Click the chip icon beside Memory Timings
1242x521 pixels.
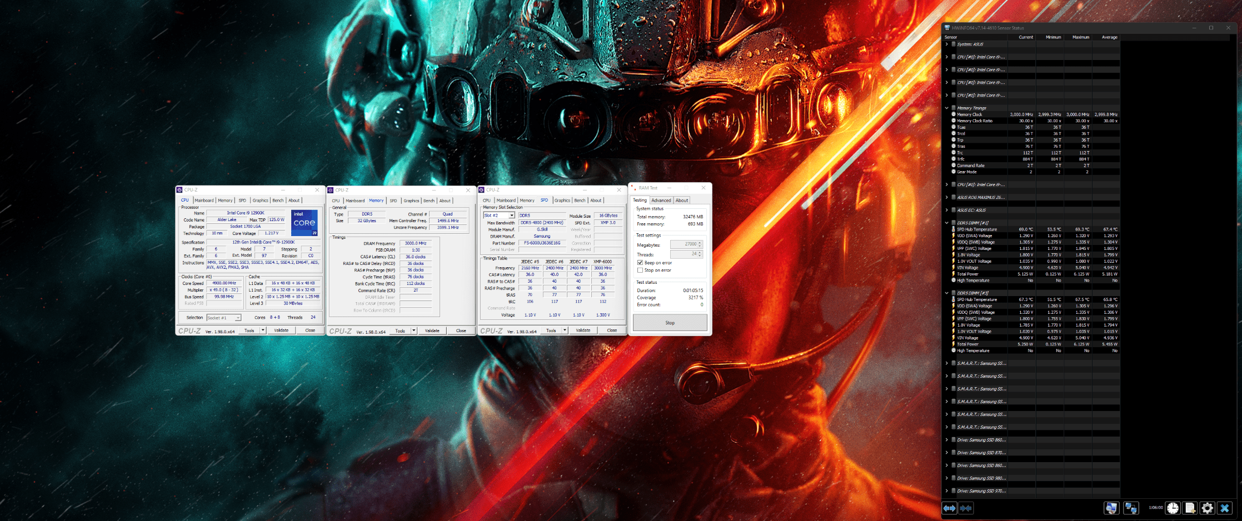954,108
